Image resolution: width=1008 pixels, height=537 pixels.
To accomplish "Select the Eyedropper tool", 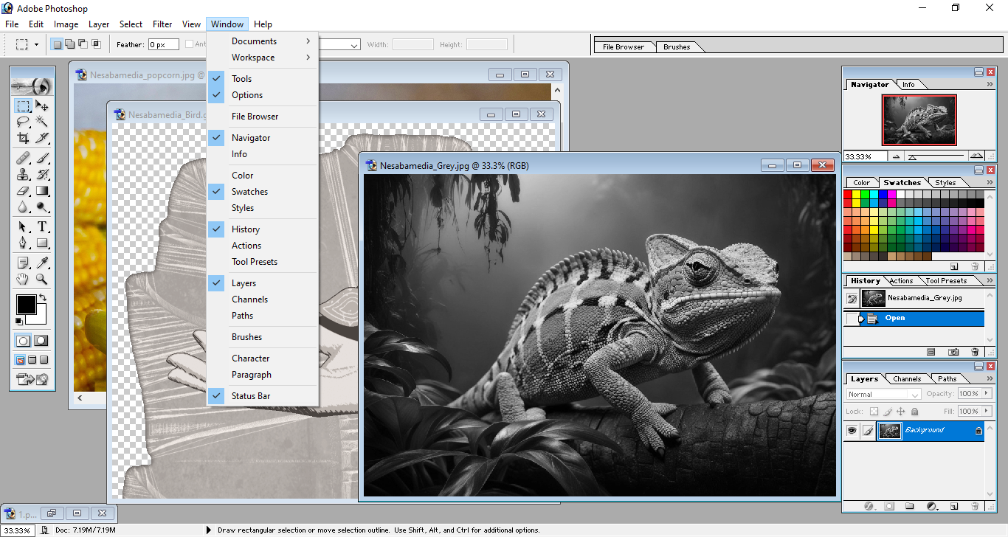I will click(42, 263).
